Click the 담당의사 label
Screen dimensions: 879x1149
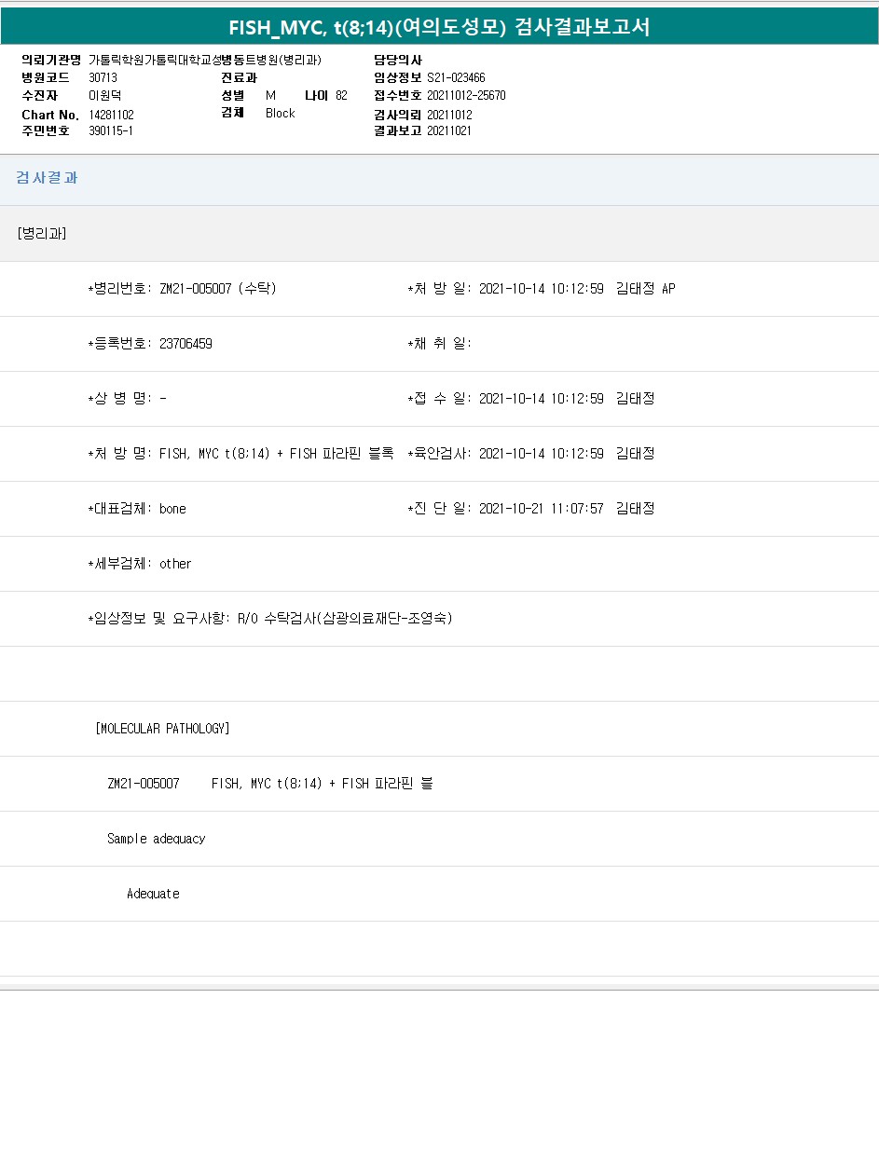398,61
